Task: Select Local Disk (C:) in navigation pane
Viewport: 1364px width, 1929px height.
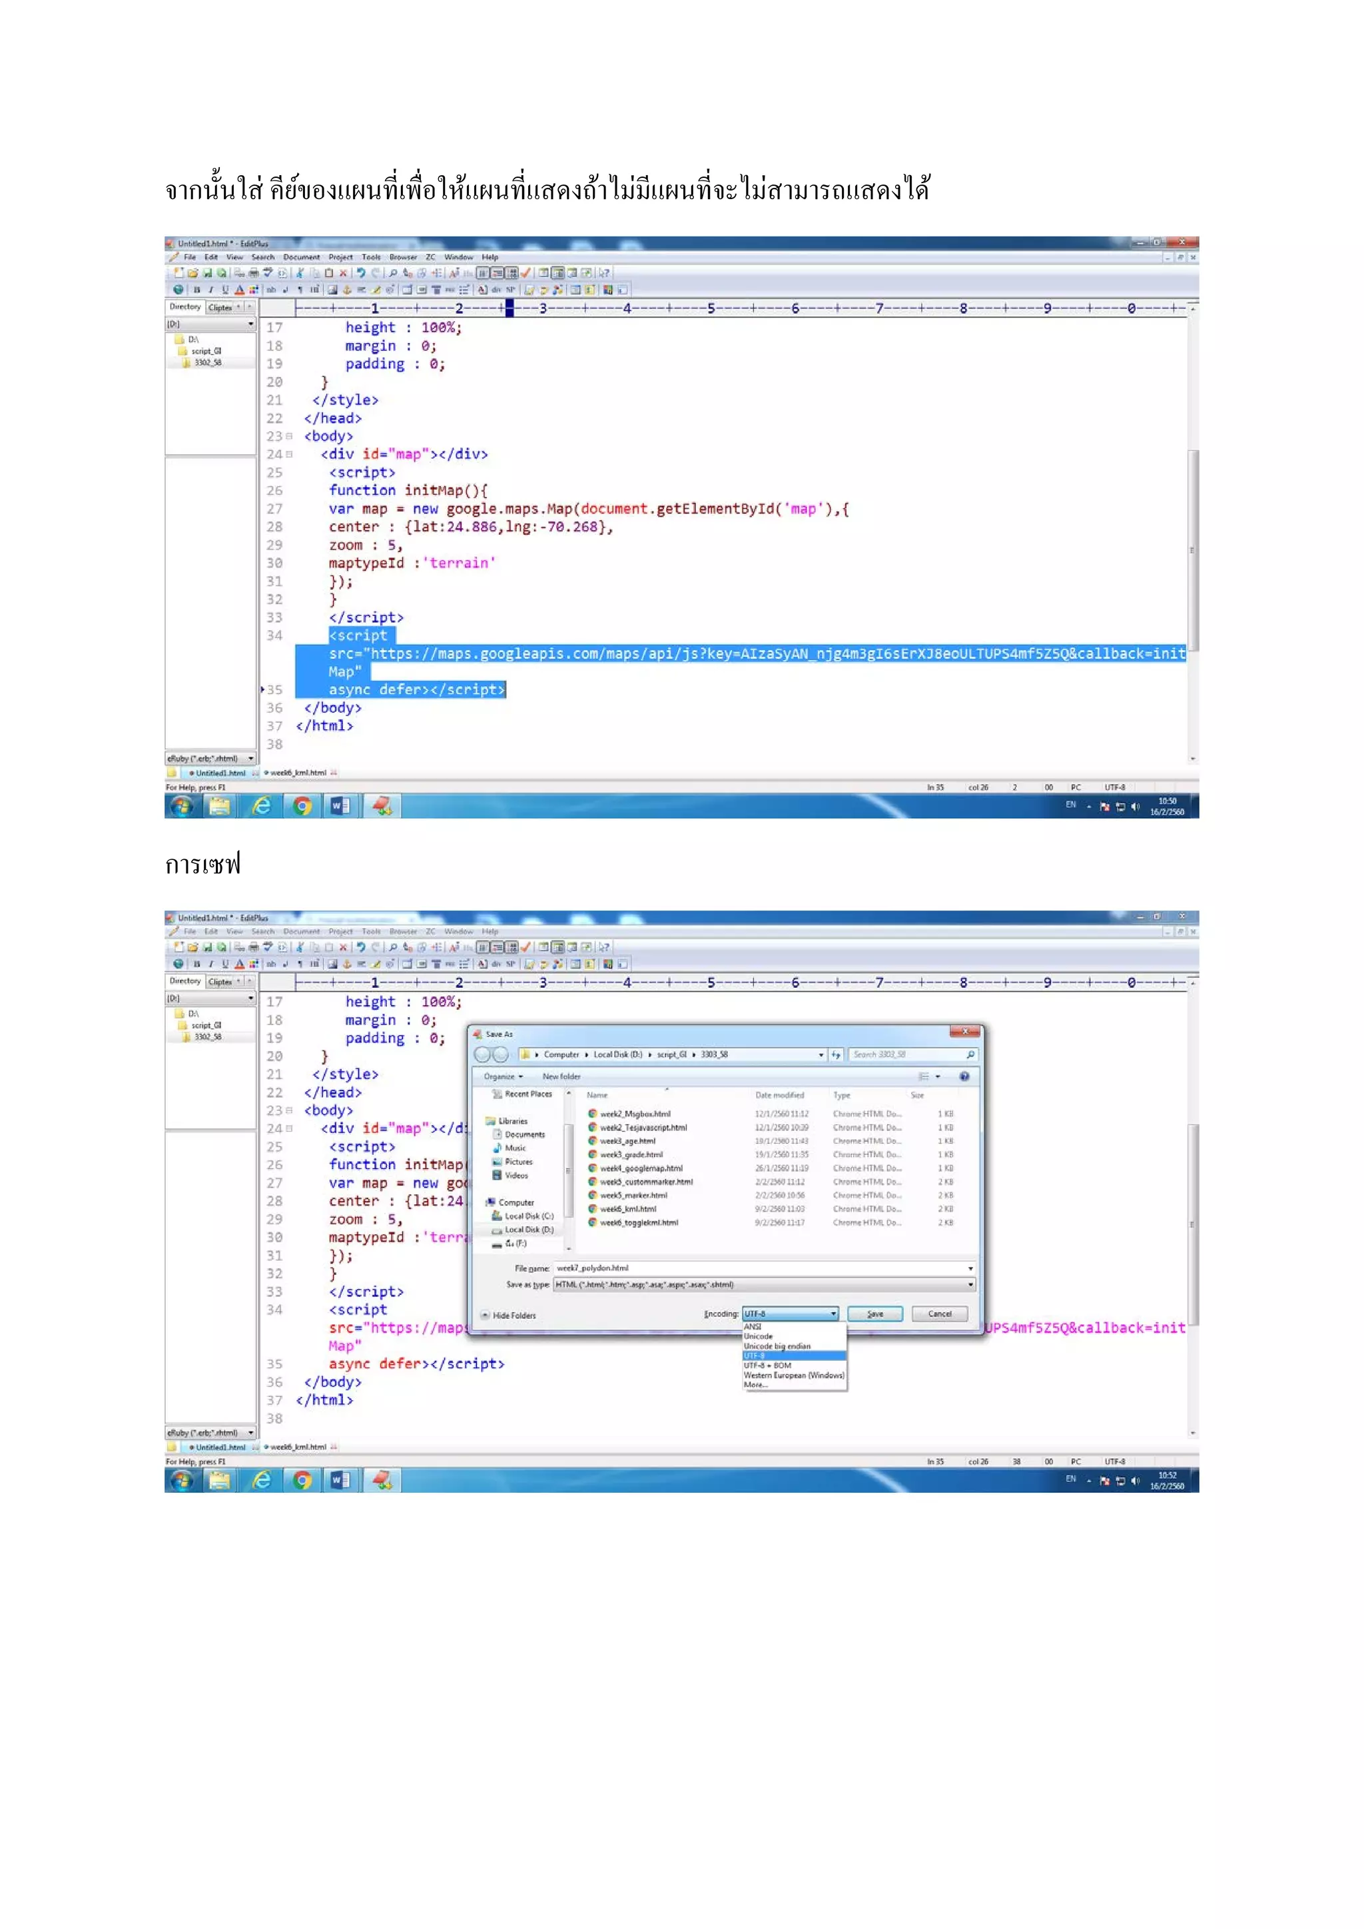Action: click(528, 1216)
